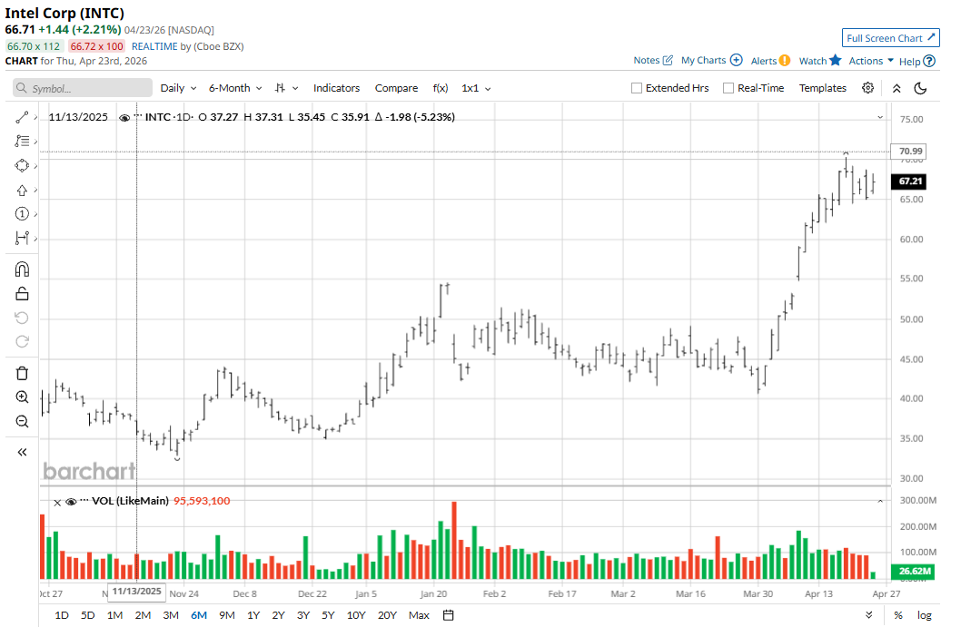Remove the VOL study with X
Viewport: 961px width, 637px height.
57,503
